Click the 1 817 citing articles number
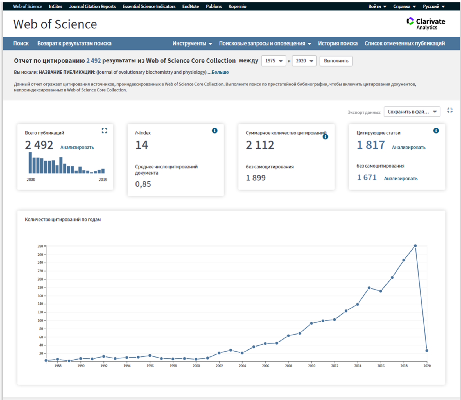This screenshot has height=400, width=461. pyautogui.click(x=371, y=145)
